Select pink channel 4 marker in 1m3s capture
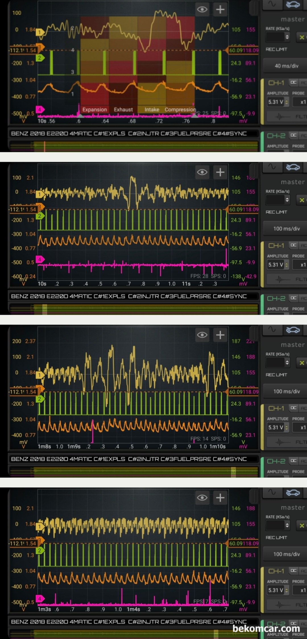 tap(40, 599)
